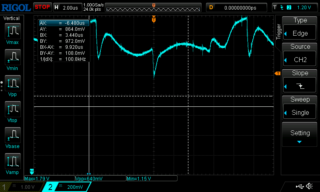Viewport: 320px width, 192px height.
Task: Click the BX cursor value 3.440us
Action: (74, 35)
